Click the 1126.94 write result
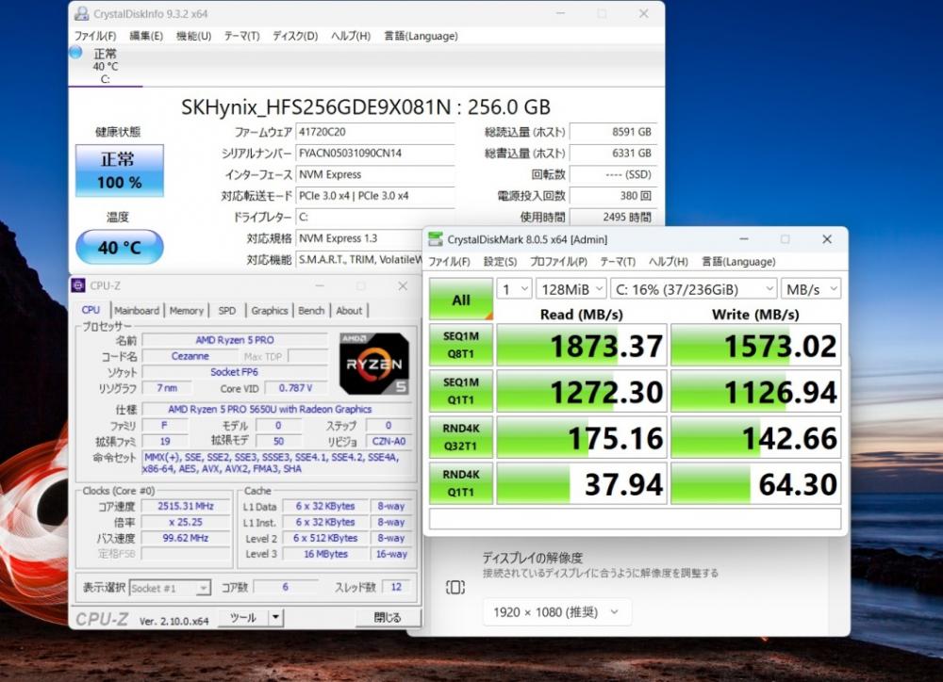 (x=756, y=391)
